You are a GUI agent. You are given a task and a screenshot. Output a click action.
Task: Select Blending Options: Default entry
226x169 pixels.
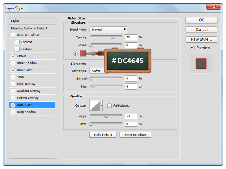(x=32, y=28)
